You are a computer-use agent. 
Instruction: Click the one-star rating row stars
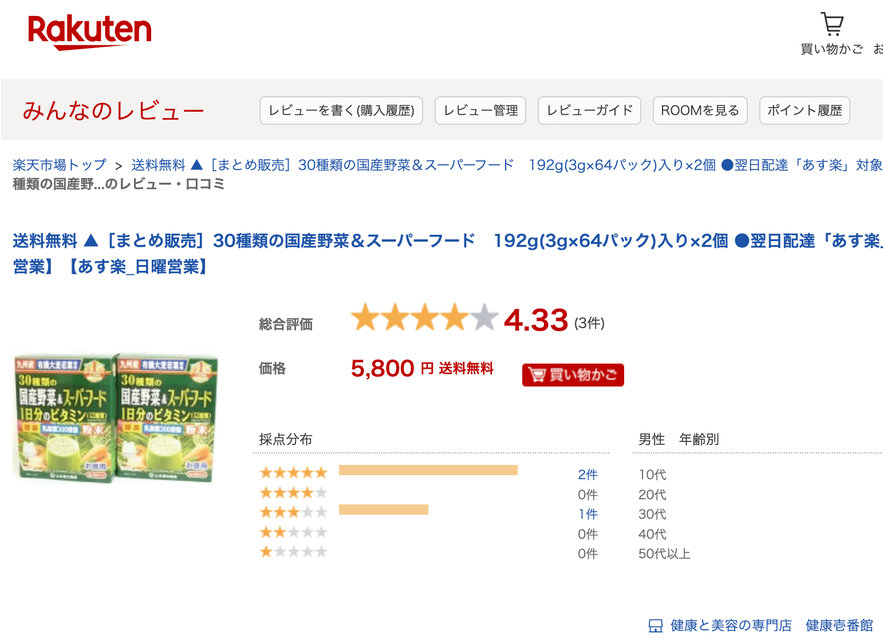(x=293, y=553)
